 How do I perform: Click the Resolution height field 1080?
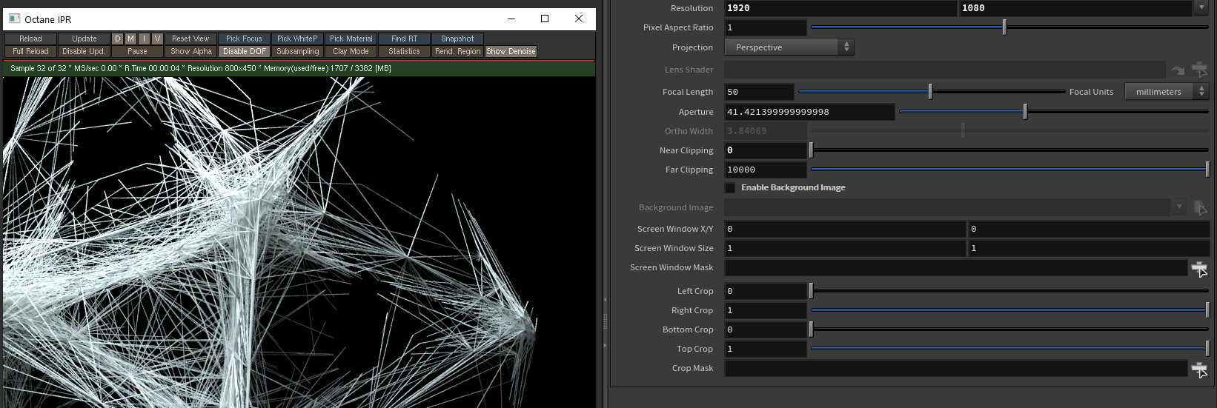[1075, 8]
